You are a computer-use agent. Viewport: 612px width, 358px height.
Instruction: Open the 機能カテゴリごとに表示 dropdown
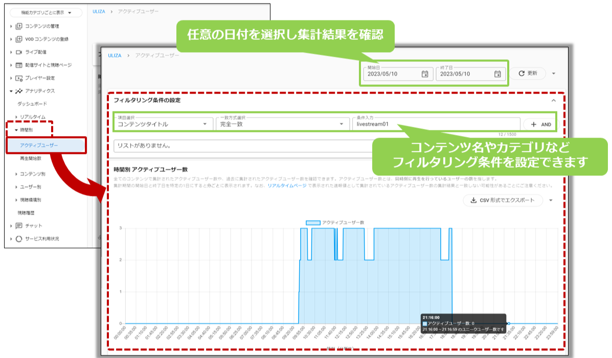(46, 12)
